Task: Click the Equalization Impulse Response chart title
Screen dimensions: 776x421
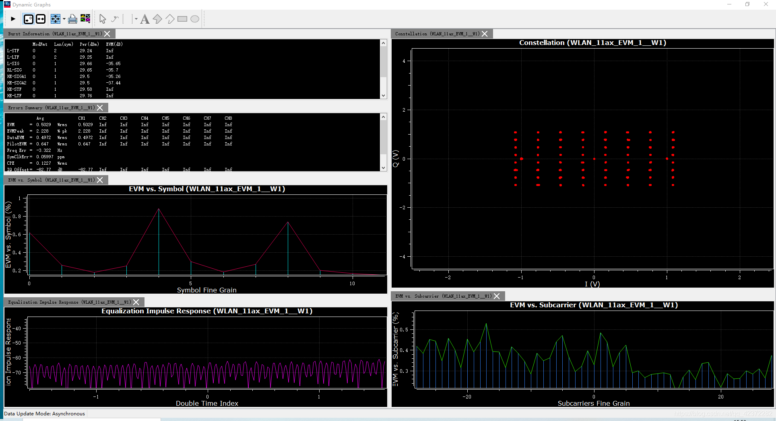Action: pos(207,311)
